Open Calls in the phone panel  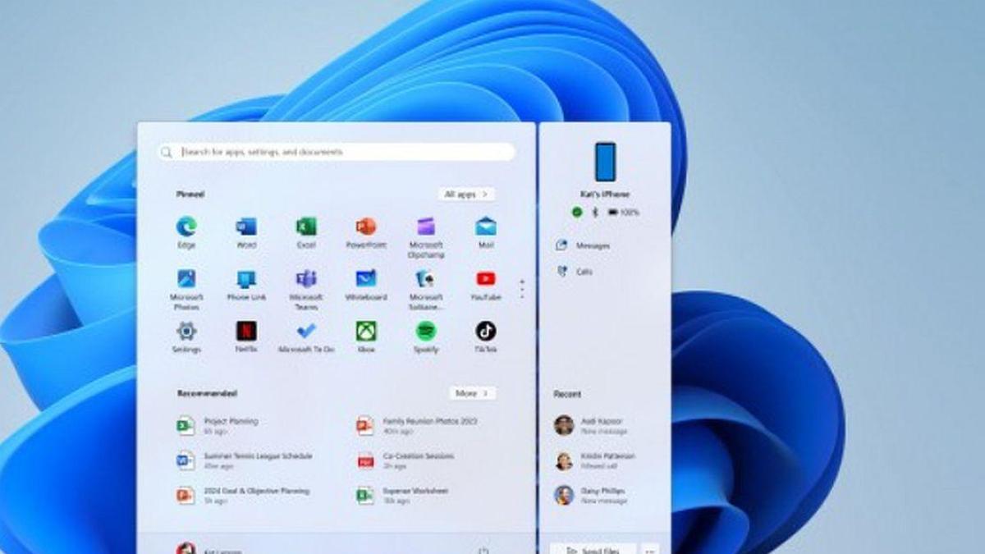click(574, 272)
